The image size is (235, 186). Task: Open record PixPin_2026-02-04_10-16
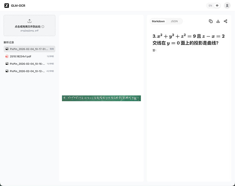click(29, 64)
